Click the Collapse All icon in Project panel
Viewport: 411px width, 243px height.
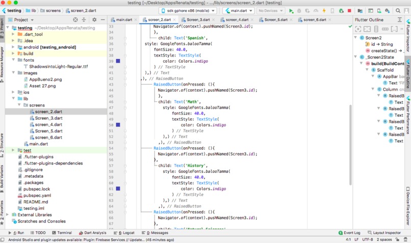pos(84,20)
